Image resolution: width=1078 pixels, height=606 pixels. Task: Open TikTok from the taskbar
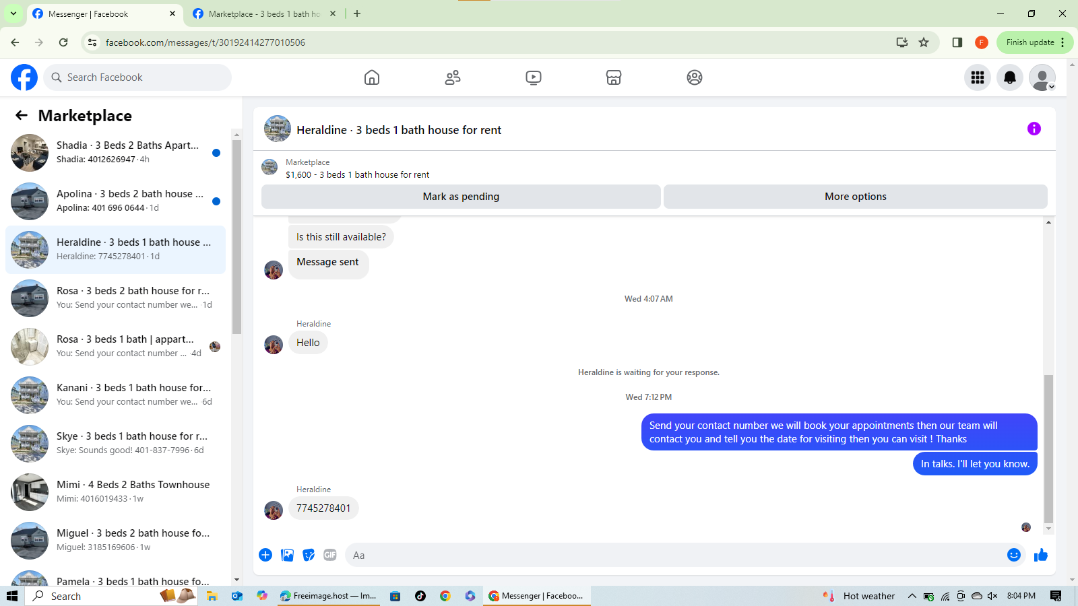420,596
